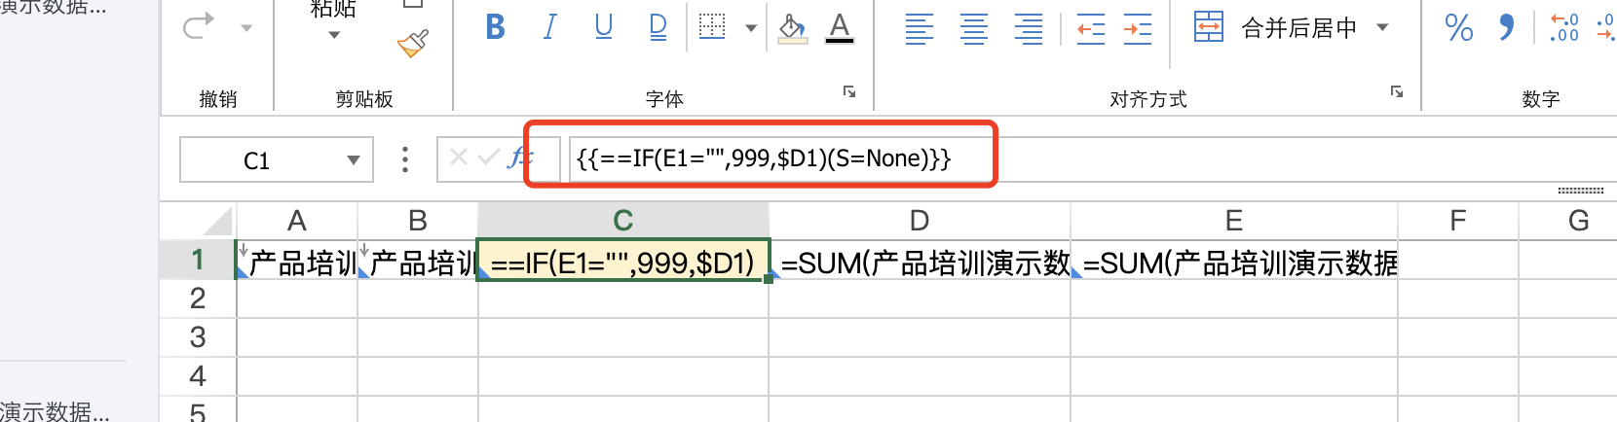The width and height of the screenshot is (1617, 422).
Task: Toggle bold formatting
Action: (495, 27)
